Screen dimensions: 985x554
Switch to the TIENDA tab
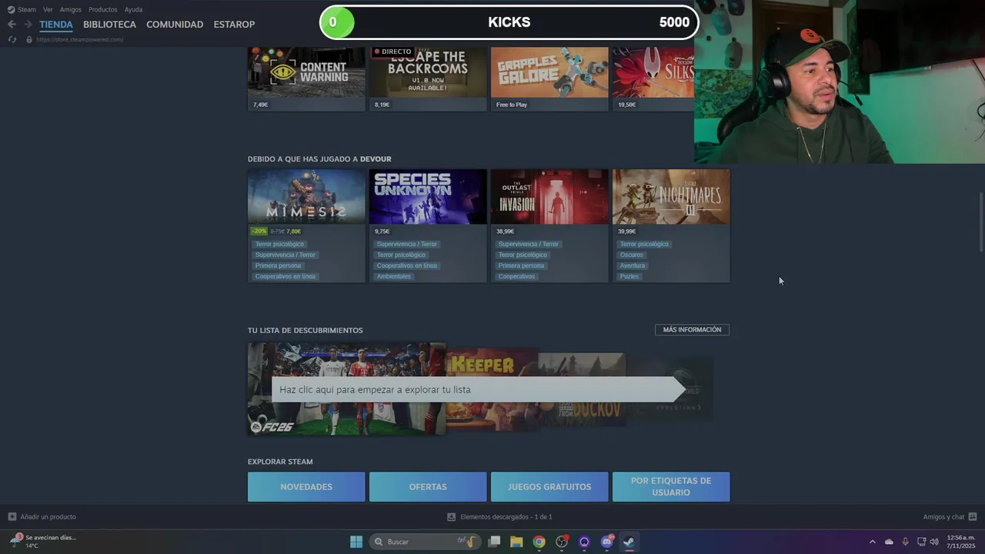(x=56, y=25)
